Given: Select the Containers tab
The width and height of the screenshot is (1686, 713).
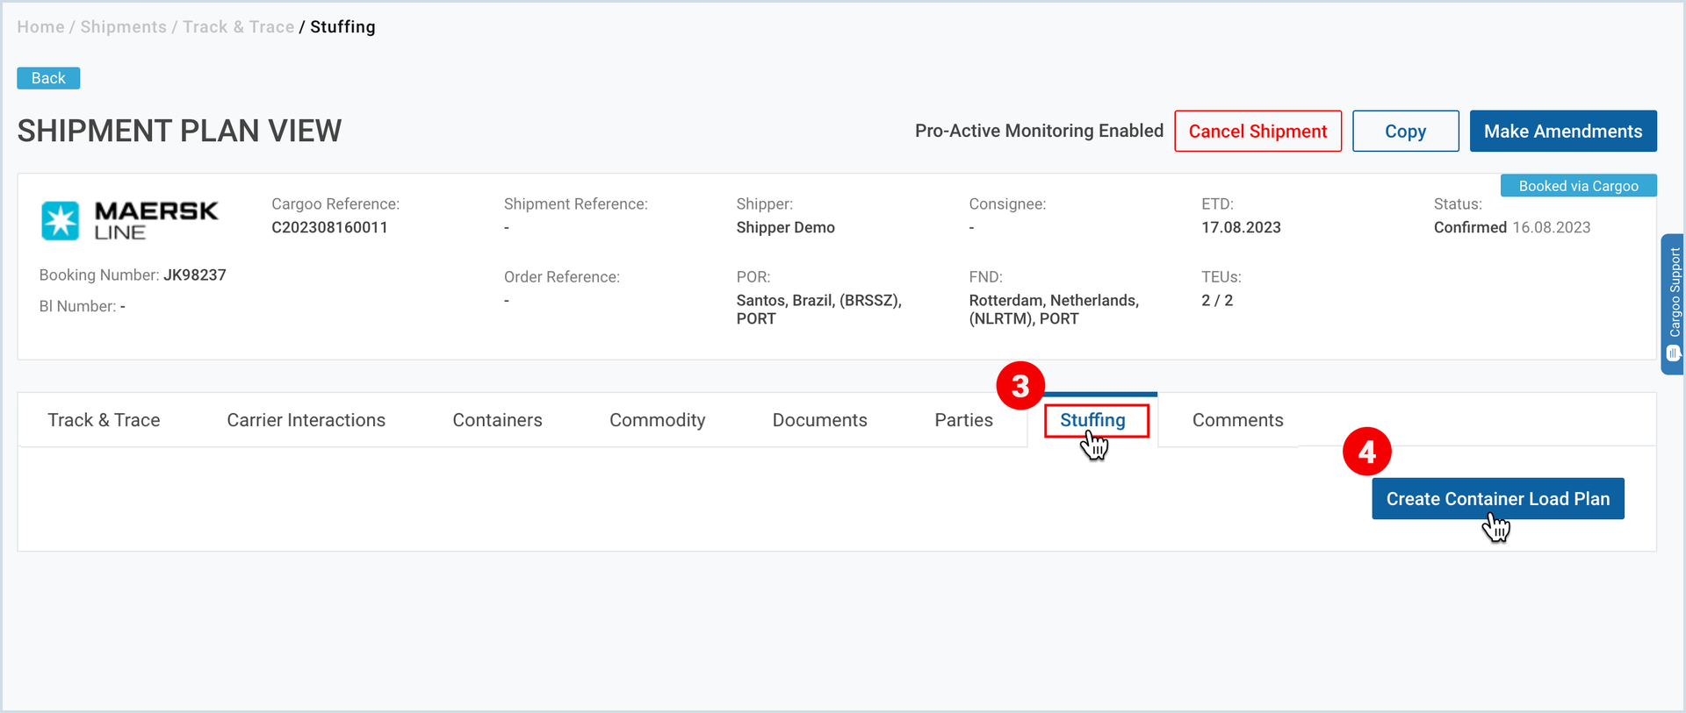Looking at the screenshot, I should [x=497, y=420].
